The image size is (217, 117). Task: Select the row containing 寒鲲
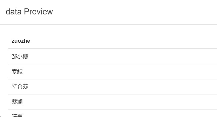coord(113,72)
